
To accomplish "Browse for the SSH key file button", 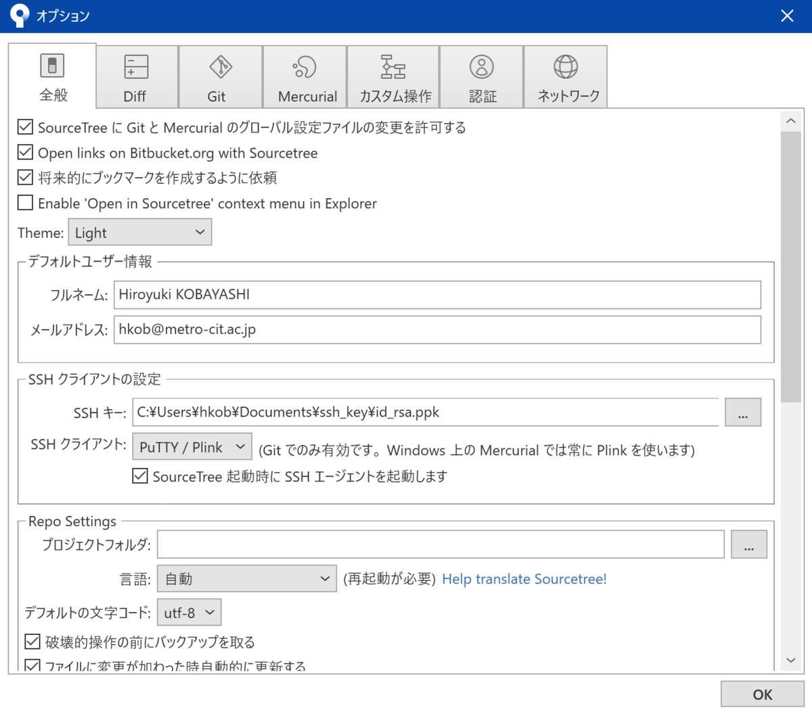I will 743,412.
